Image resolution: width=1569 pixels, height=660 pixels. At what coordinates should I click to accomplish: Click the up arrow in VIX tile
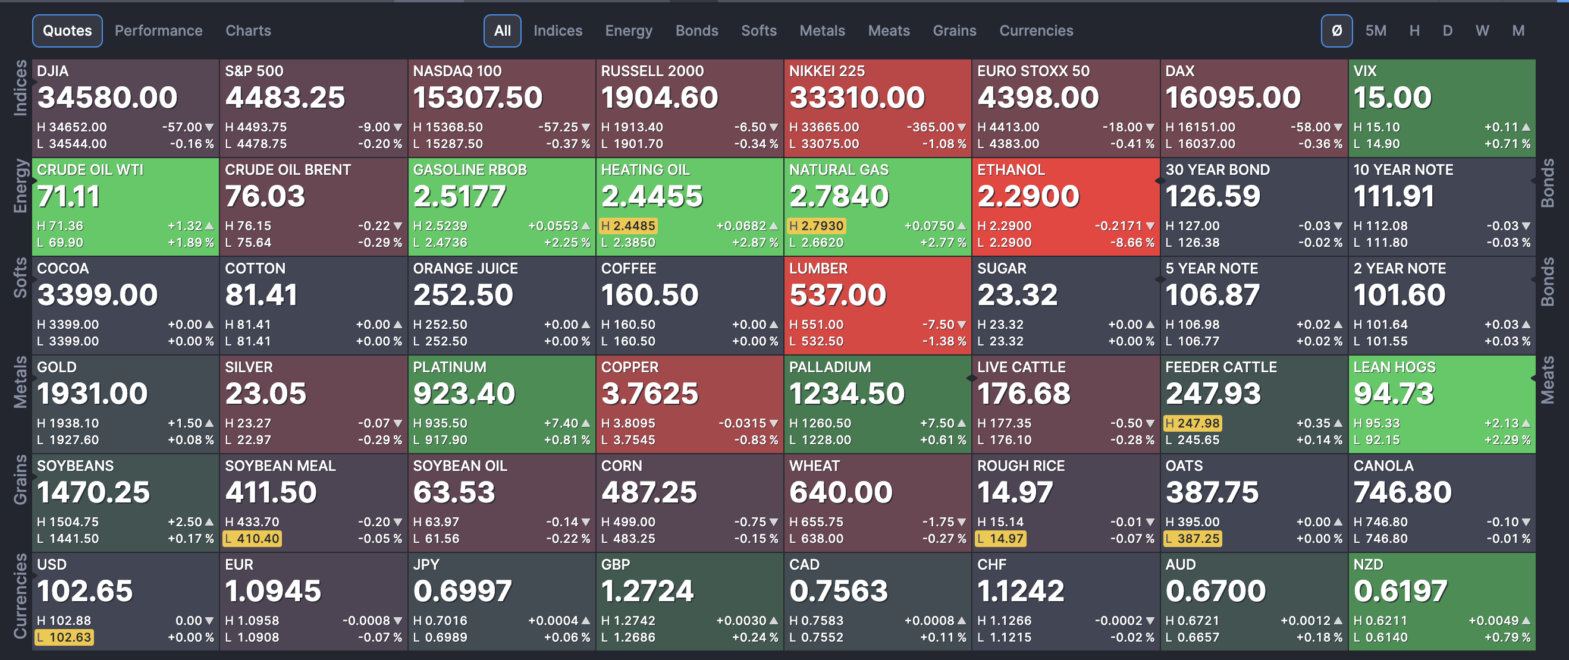pyautogui.click(x=1526, y=127)
